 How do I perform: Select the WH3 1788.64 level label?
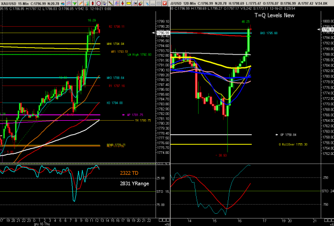click(x=115, y=78)
